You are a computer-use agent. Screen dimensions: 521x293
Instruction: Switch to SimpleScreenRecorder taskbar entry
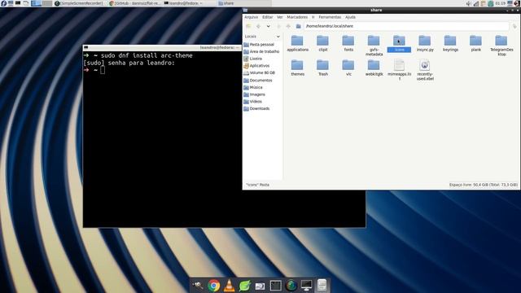80,3
